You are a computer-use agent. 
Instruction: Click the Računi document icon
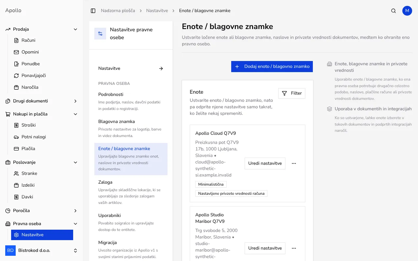(16, 40)
